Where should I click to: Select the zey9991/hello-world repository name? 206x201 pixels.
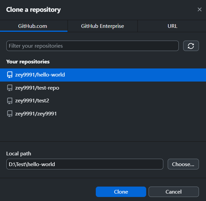click(40, 75)
